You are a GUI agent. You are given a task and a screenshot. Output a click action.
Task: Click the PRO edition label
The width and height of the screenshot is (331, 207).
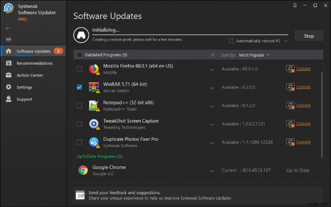22,19
